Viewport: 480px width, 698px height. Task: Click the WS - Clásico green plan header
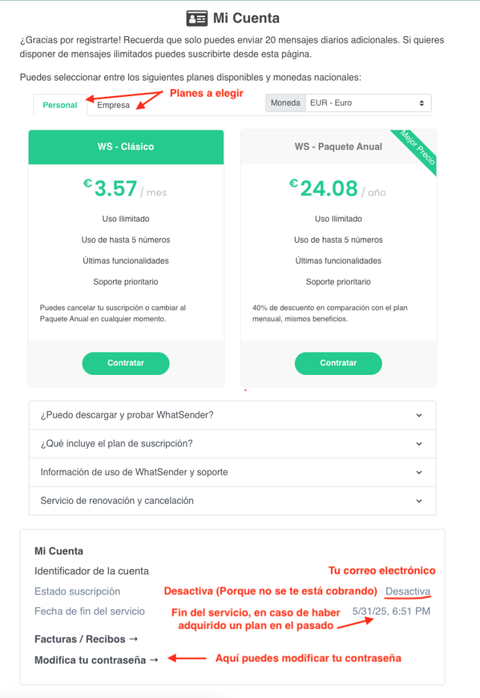(126, 147)
